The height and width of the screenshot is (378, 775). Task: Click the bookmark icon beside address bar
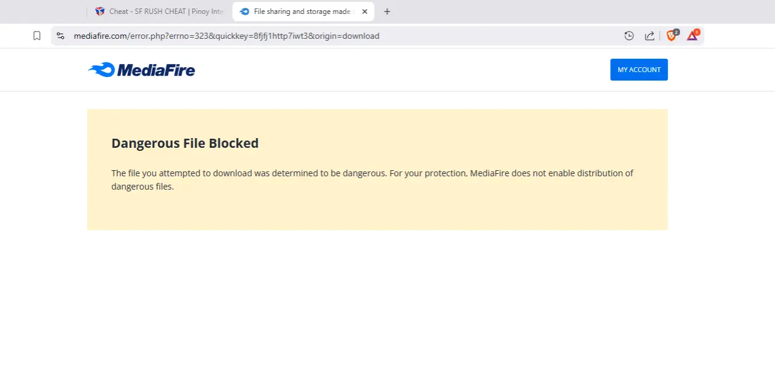tap(37, 36)
